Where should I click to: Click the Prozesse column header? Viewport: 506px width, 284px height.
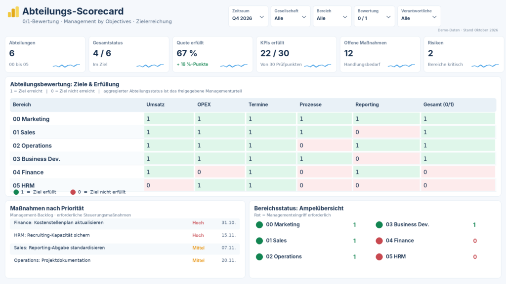click(x=310, y=105)
